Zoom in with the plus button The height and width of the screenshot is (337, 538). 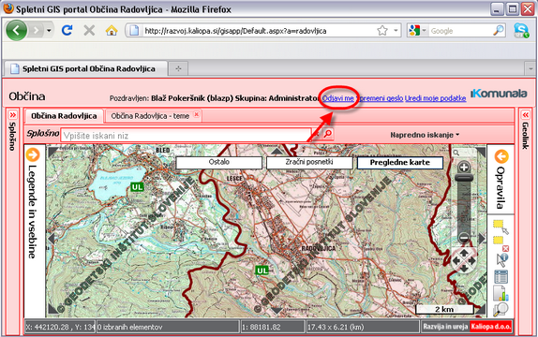(464, 168)
